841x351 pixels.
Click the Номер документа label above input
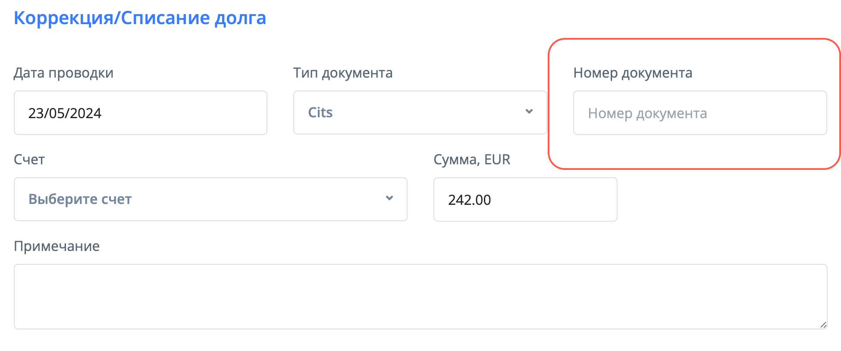[x=633, y=73]
